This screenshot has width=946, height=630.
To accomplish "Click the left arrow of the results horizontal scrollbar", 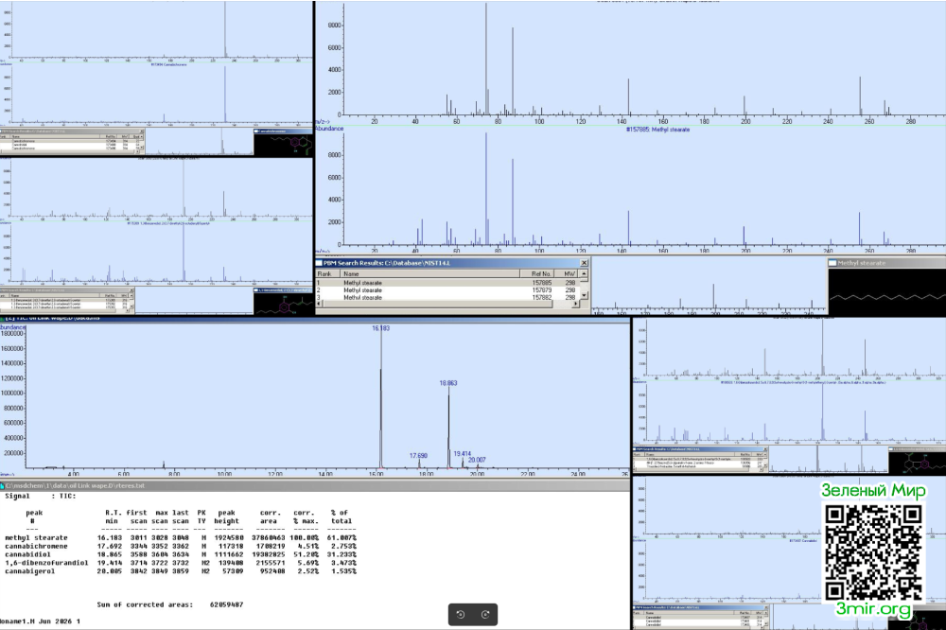I will tap(320, 304).
